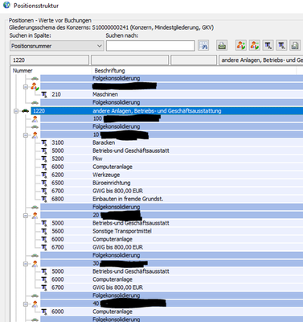Click the person icon of company 100 row

tap(35, 119)
